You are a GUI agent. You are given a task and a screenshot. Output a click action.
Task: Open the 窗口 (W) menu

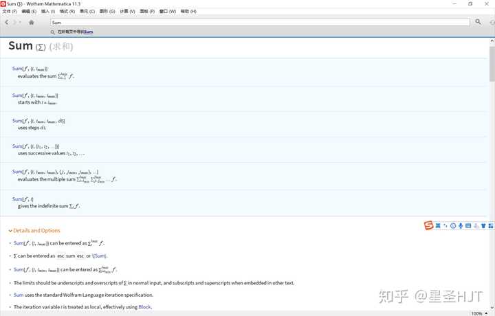pyautogui.click(x=167, y=12)
